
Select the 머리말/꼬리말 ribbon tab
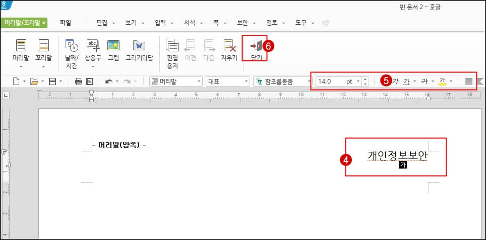click(x=23, y=23)
